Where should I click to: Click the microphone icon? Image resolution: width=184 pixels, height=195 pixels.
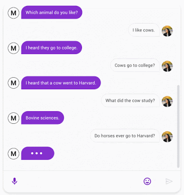[15, 181]
